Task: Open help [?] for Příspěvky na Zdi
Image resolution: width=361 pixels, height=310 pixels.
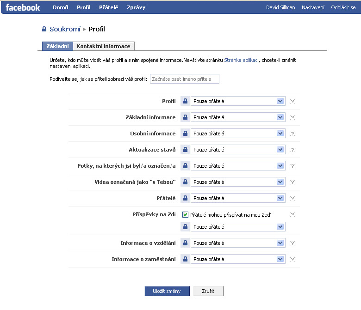Action: click(x=293, y=214)
